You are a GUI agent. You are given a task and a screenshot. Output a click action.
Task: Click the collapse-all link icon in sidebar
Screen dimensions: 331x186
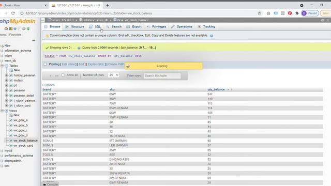point(34,40)
